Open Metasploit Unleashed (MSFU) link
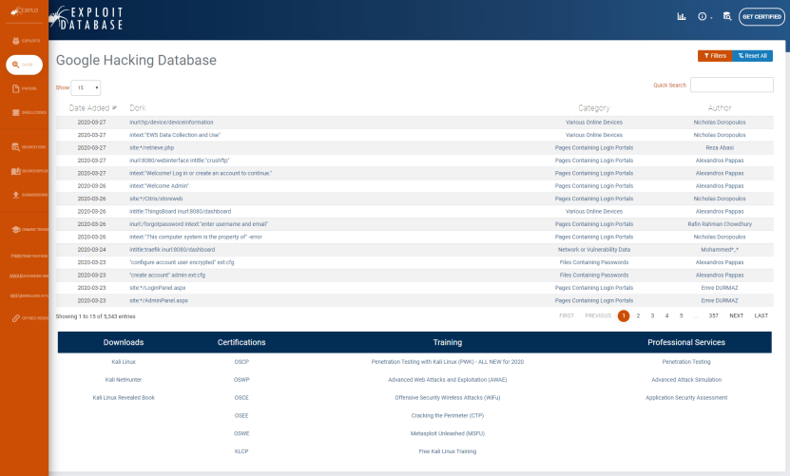This screenshot has width=790, height=476. tap(448, 433)
